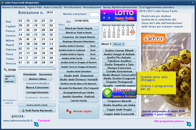Open Calcolo Vincite

79,101
